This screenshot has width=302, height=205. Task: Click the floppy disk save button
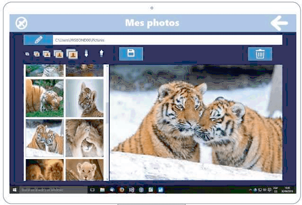tap(131, 53)
